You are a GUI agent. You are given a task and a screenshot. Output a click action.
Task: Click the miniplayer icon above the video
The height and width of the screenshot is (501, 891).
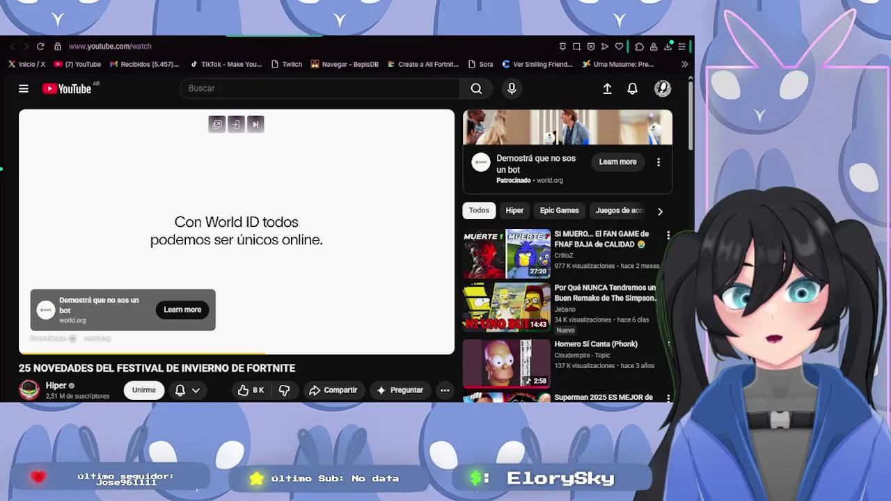pos(217,125)
